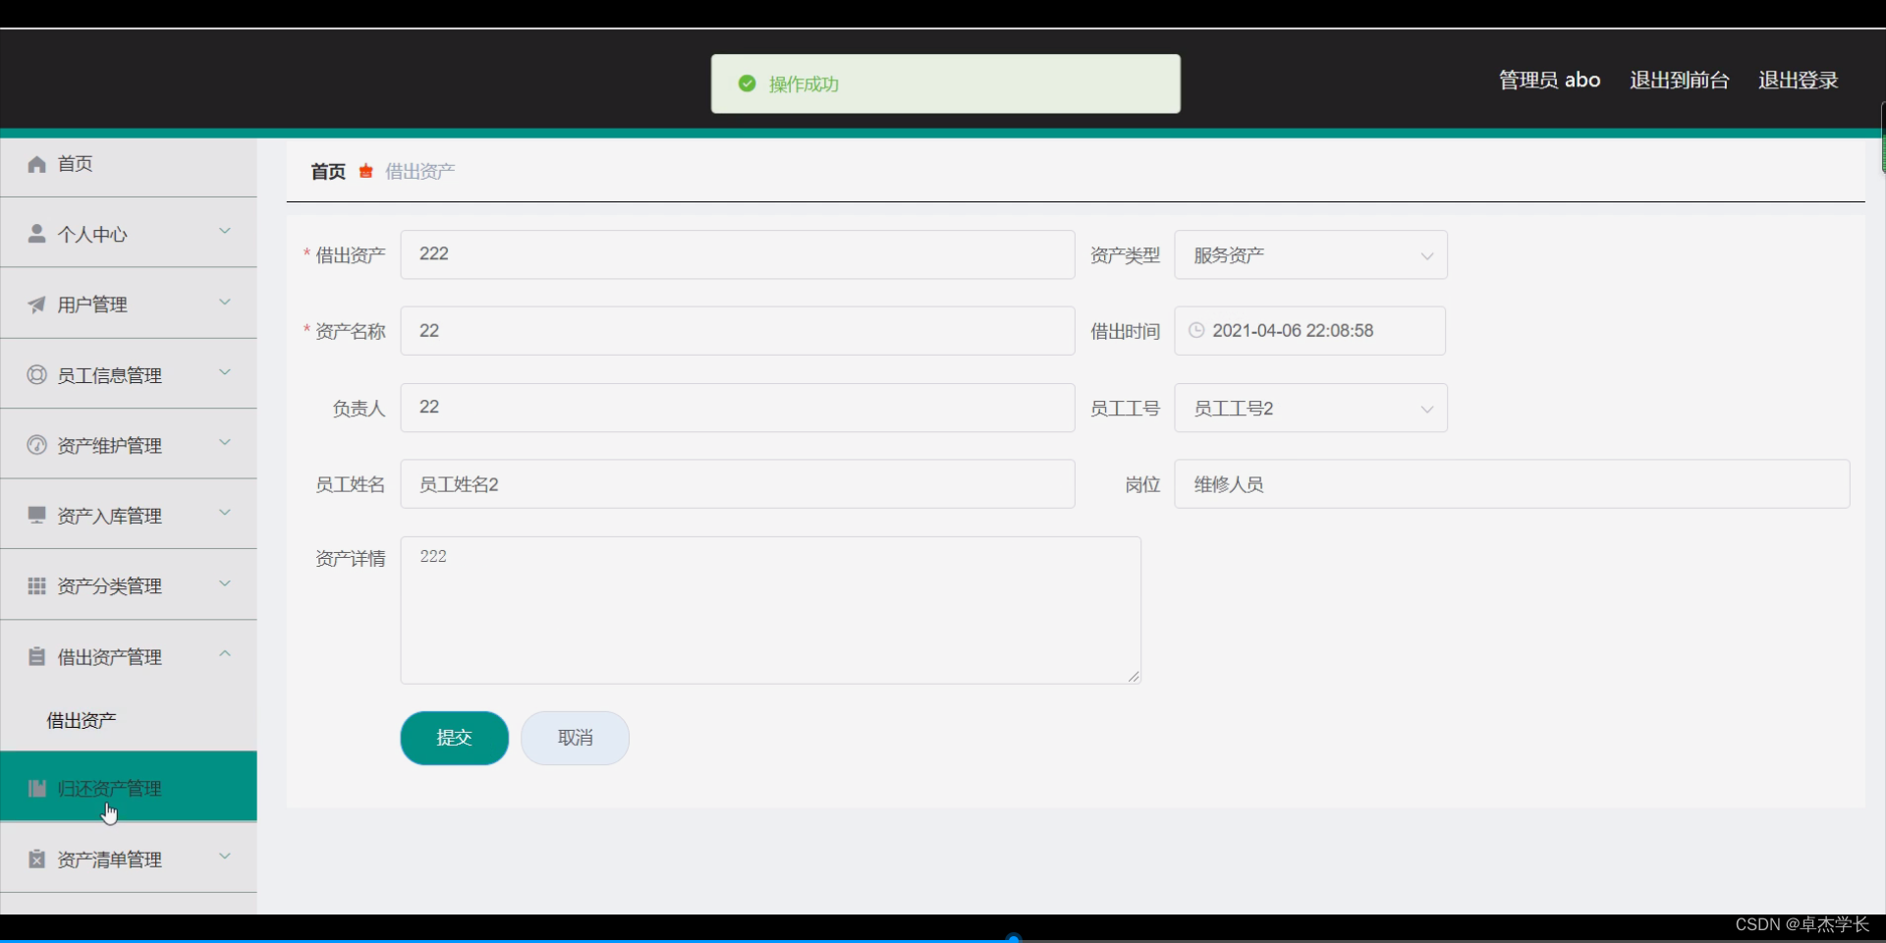1886x943 pixels.
Task: Click the 资产分类管理 grid icon
Action: pyautogui.click(x=35, y=585)
